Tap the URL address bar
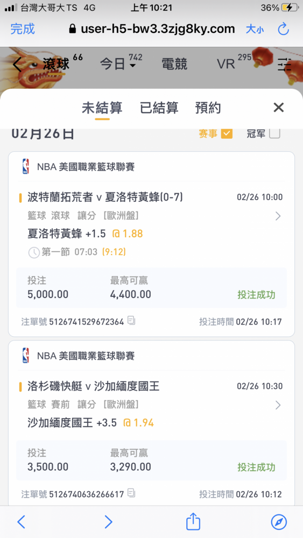 (152, 29)
